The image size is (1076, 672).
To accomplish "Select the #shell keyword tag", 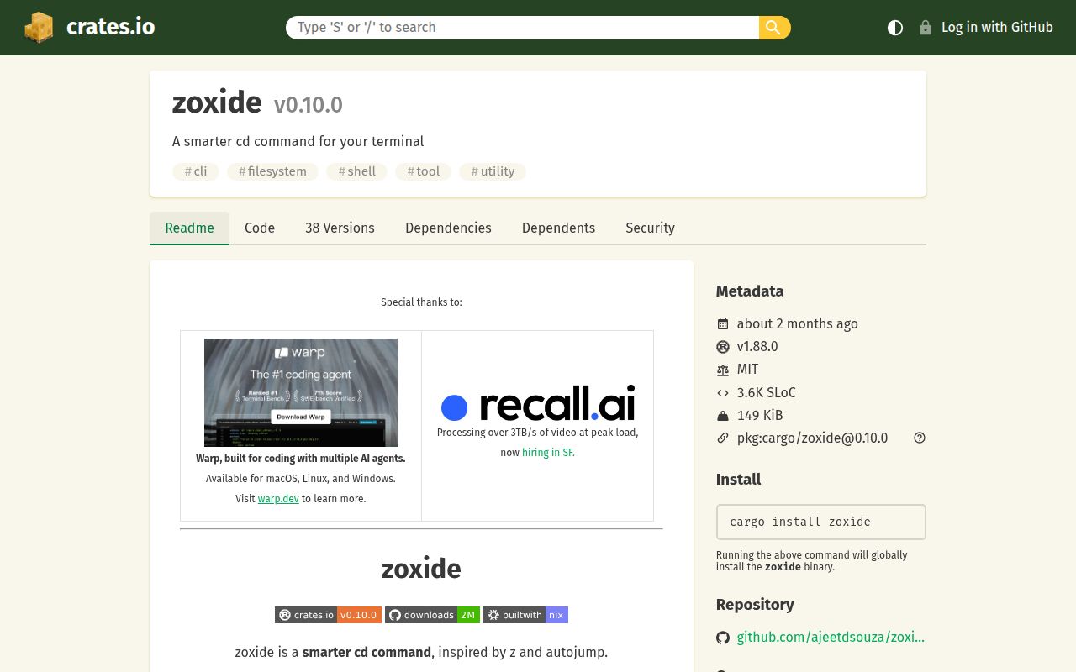I will 357,171.
